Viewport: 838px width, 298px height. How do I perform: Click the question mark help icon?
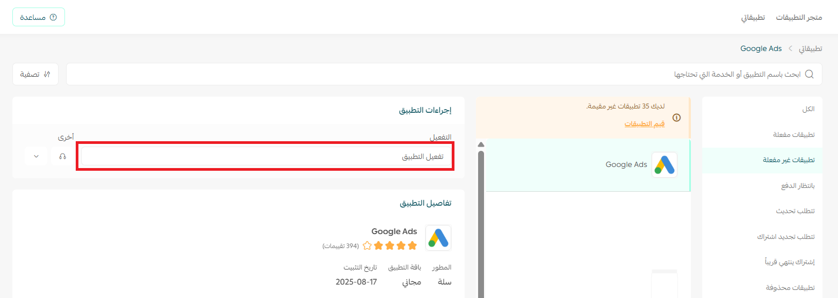[x=53, y=17]
